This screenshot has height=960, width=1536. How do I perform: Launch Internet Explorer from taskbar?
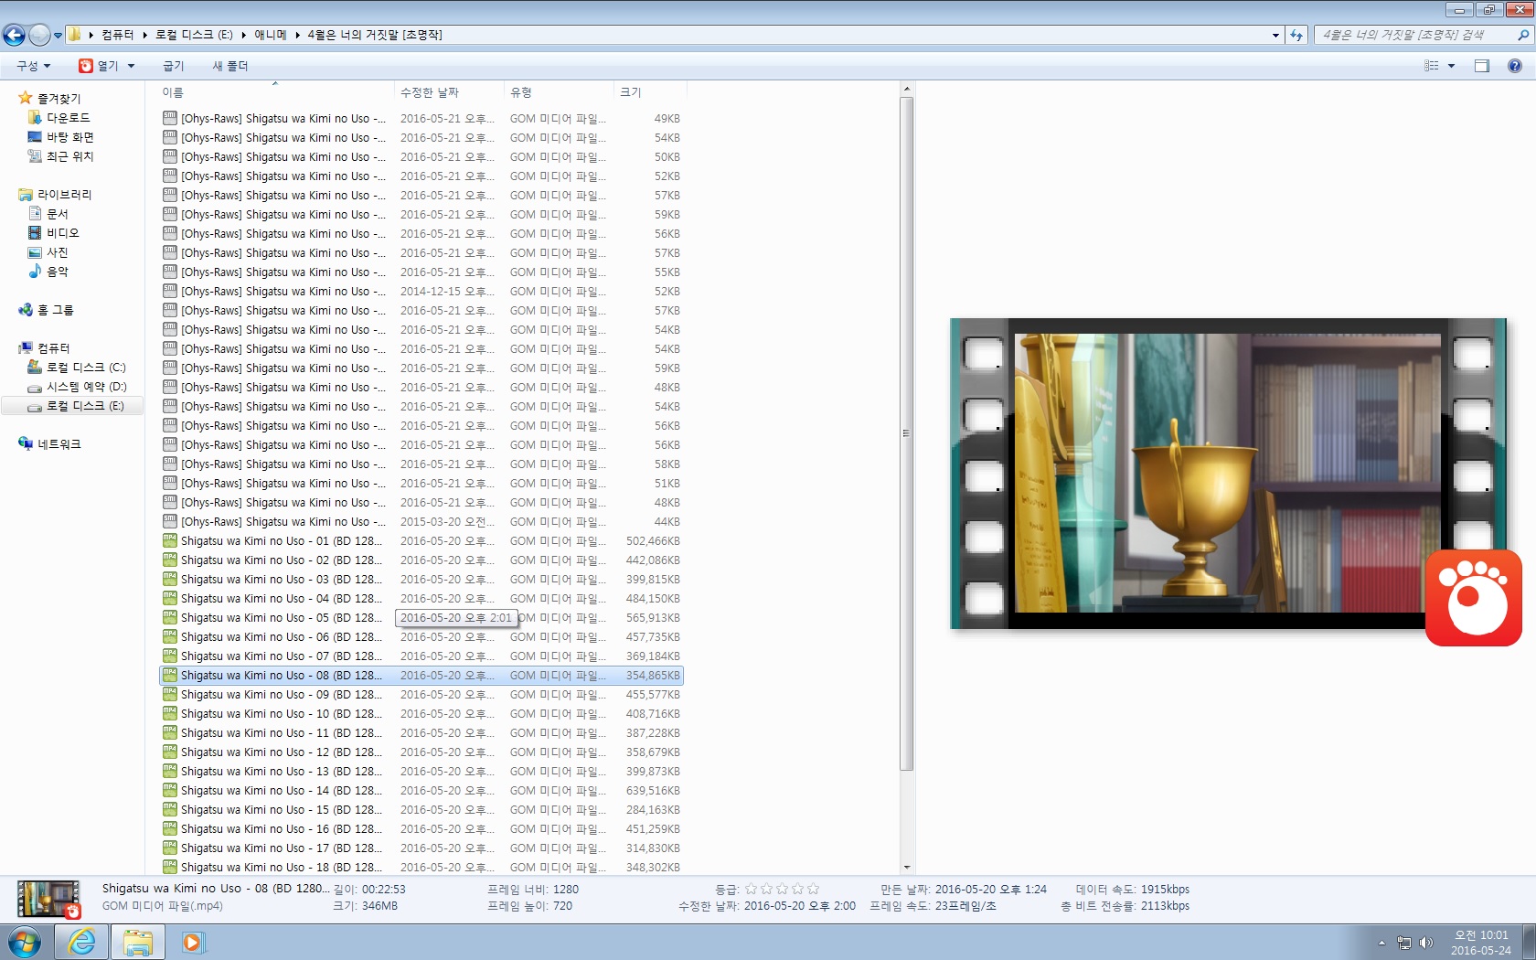click(81, 942)
